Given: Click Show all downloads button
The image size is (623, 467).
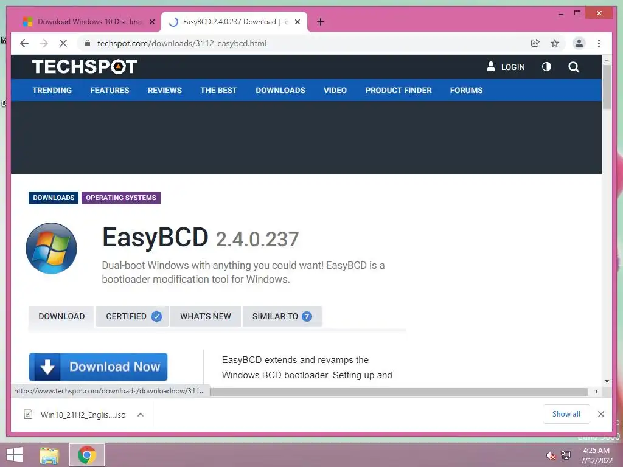Looking at the screenshot, I should (566, 414).
